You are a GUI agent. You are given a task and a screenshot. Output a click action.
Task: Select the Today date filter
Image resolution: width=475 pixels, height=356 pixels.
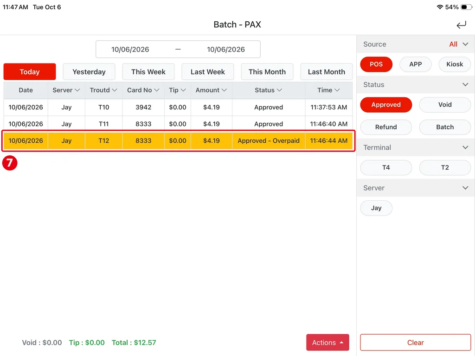(30, 72)
